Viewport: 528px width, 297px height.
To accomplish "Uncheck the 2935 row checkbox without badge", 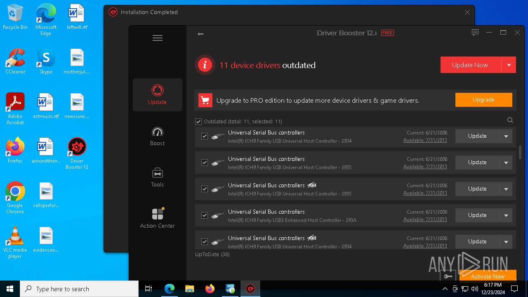I will point(205,163).
